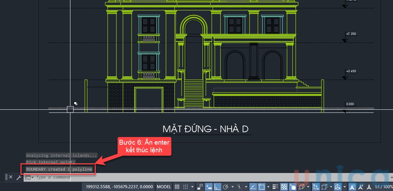This screenshot has height=191, width=393.
Task: Click the Show Lineweight icon
Action: coord(275,187)
